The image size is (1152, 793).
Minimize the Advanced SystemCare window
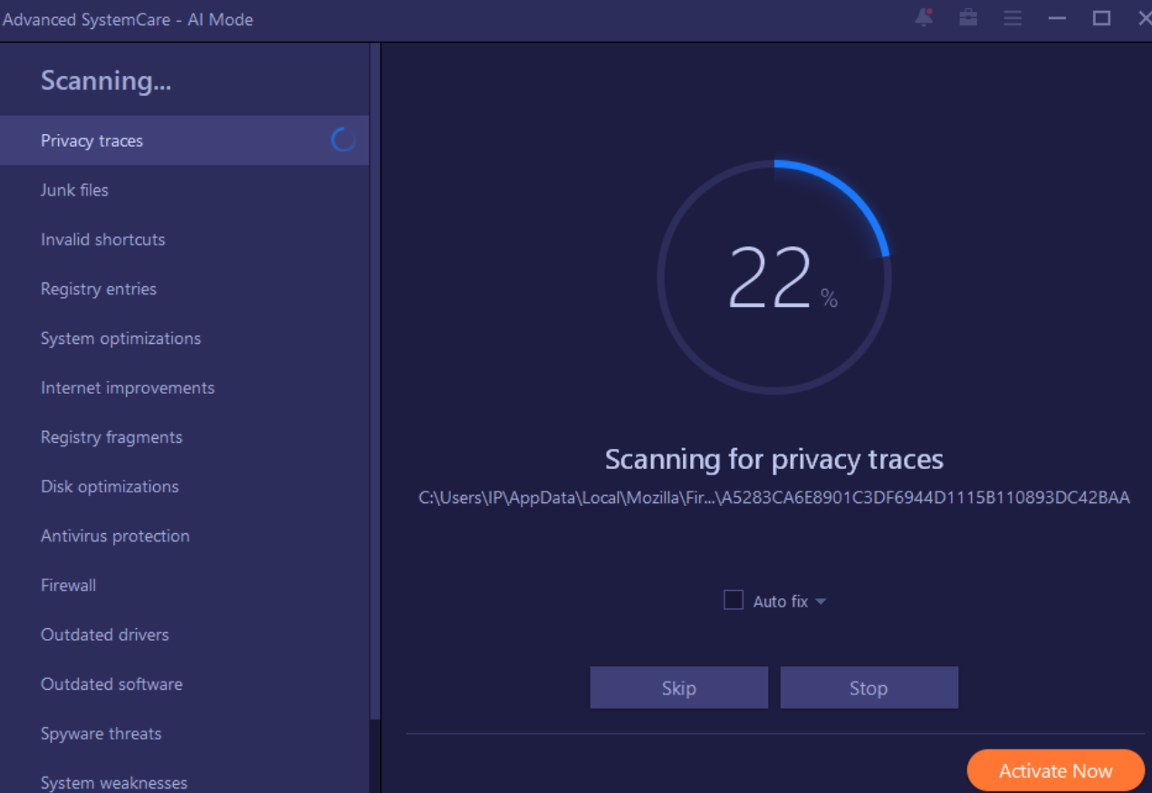pyautogui.click(x=1057, y=18)
